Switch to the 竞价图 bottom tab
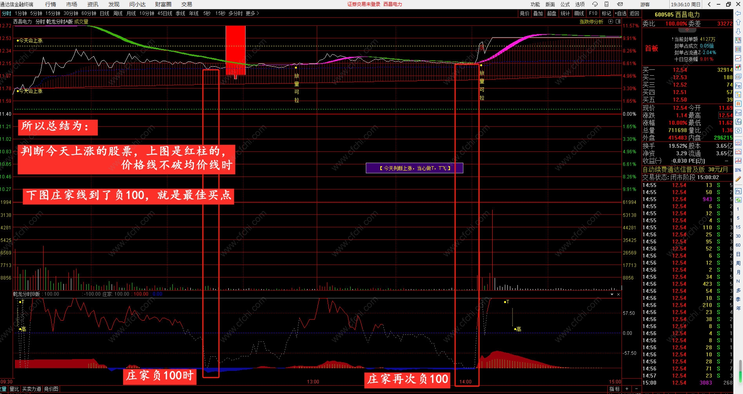This screenshot has width=743, height=394. click(51, 389)
